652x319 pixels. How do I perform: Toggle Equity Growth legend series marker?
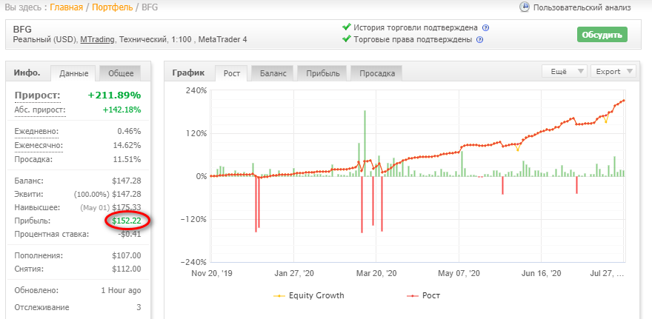[x=279, y=296]
